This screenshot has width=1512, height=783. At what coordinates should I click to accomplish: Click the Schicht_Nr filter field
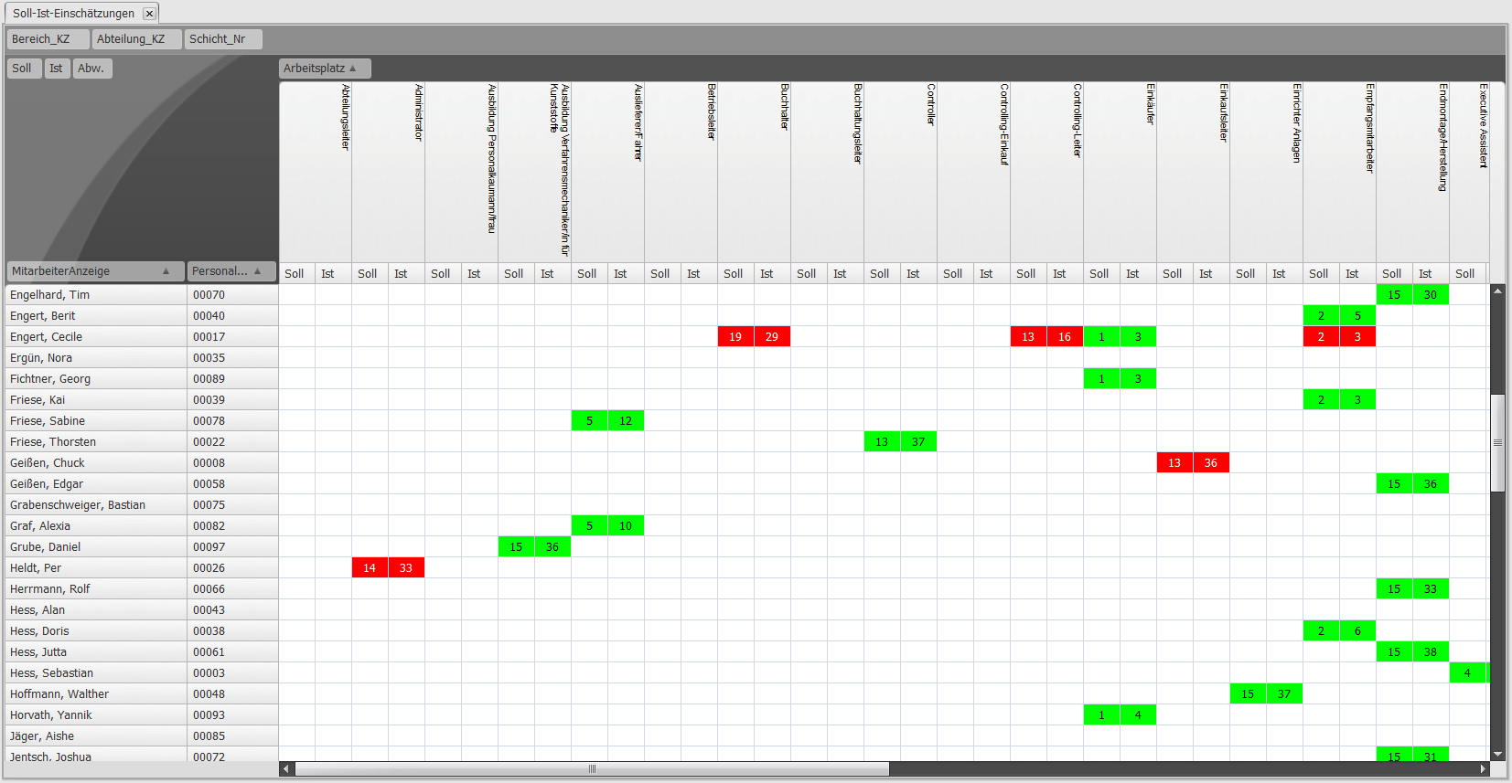(223, 39)
